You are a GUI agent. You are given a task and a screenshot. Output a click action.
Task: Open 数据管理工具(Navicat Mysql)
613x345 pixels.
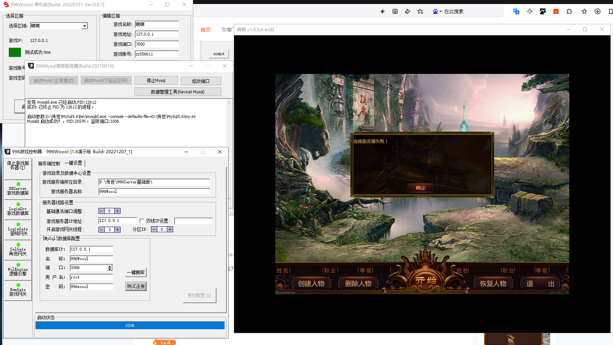[178, 91]
